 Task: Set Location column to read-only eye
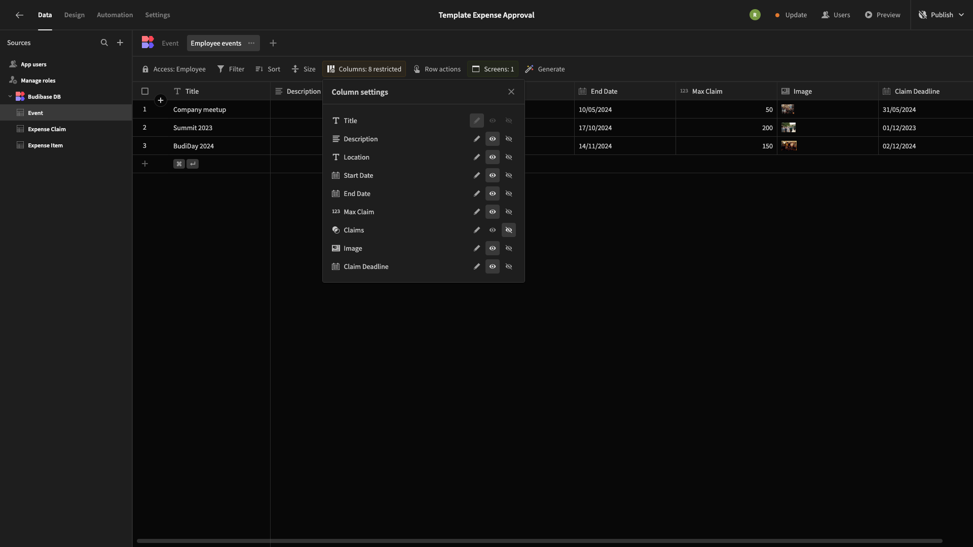493,157
